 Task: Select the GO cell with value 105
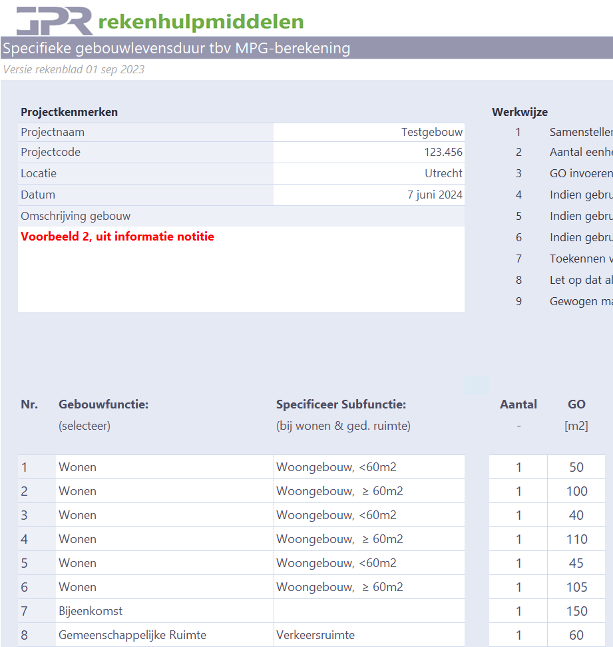[x=576, y=587]
